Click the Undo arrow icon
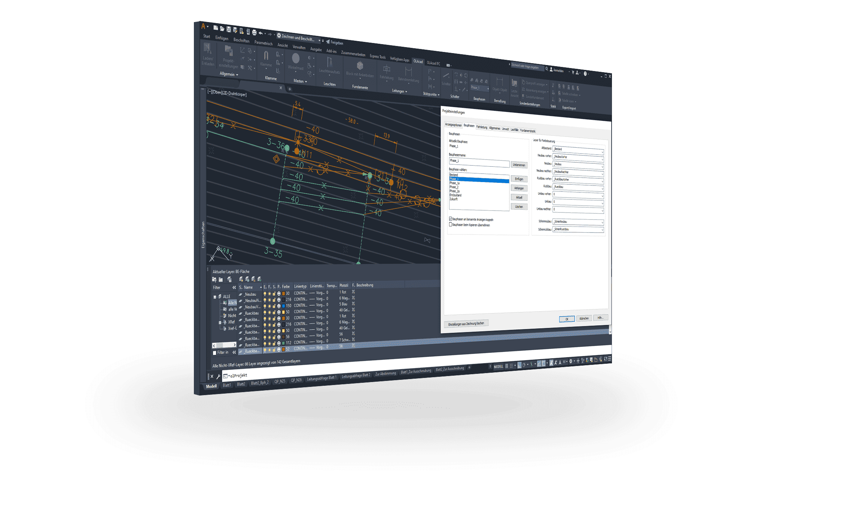 click(261, 33)
